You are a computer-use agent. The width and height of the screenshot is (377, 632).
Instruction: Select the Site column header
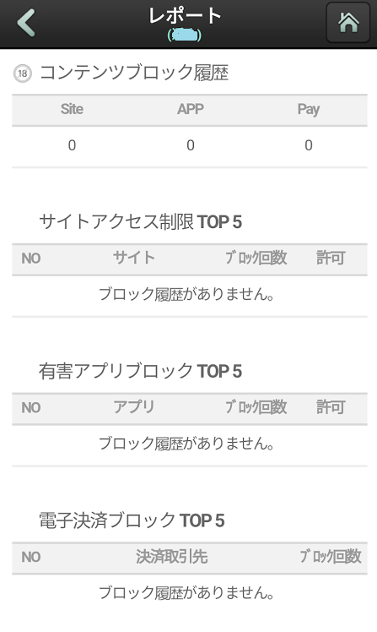tap(72, 109)
